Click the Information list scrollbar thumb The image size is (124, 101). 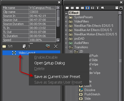[x=58, y=18]
